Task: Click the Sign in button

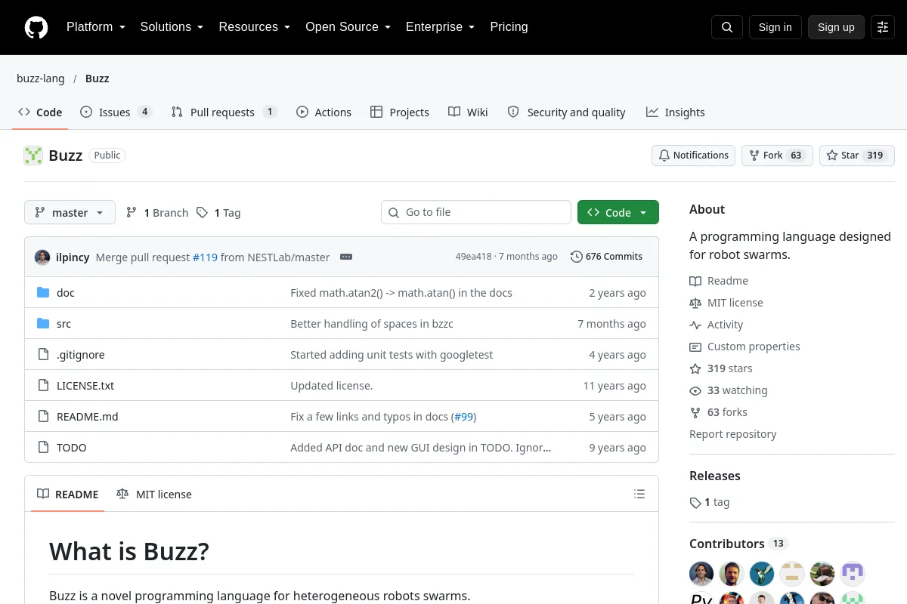Action: click(775, 27)
